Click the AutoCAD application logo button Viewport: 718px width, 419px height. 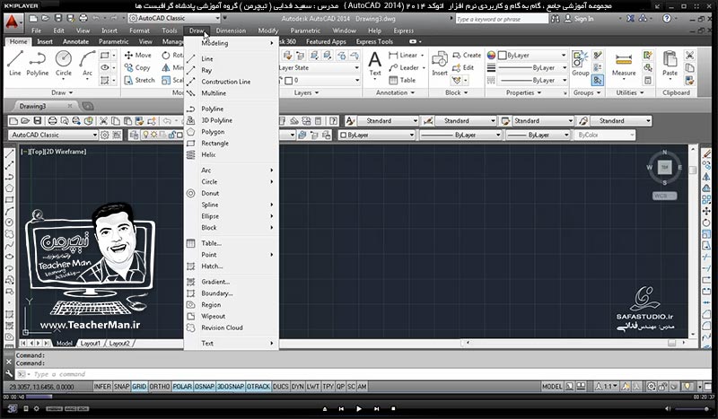pos(12,22)
